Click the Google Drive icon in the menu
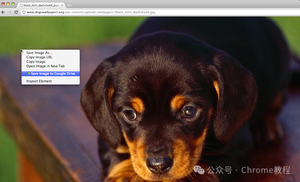 tap(28, 74)
